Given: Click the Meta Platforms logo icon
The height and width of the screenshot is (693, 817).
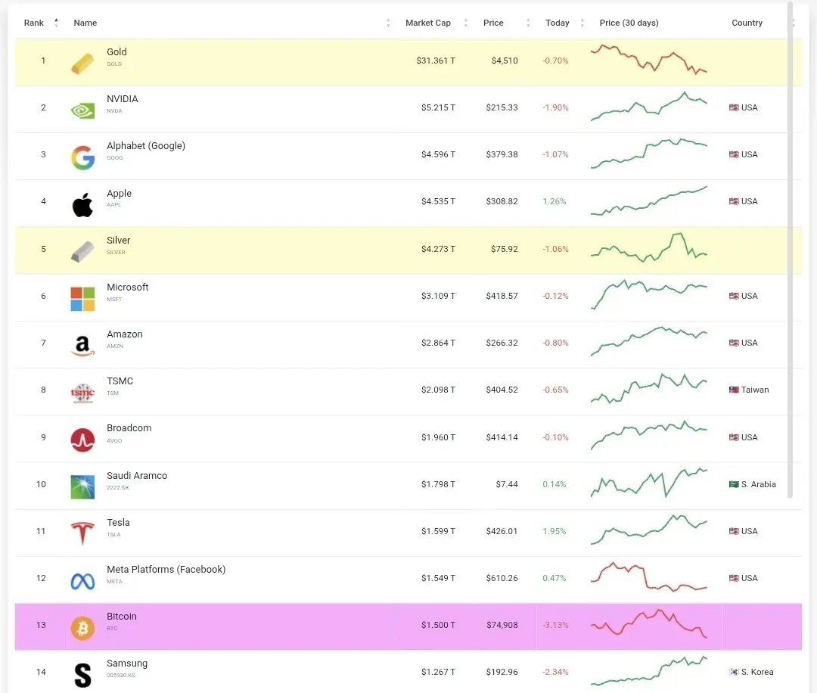Looking at the screenshot, I should 82,582.
